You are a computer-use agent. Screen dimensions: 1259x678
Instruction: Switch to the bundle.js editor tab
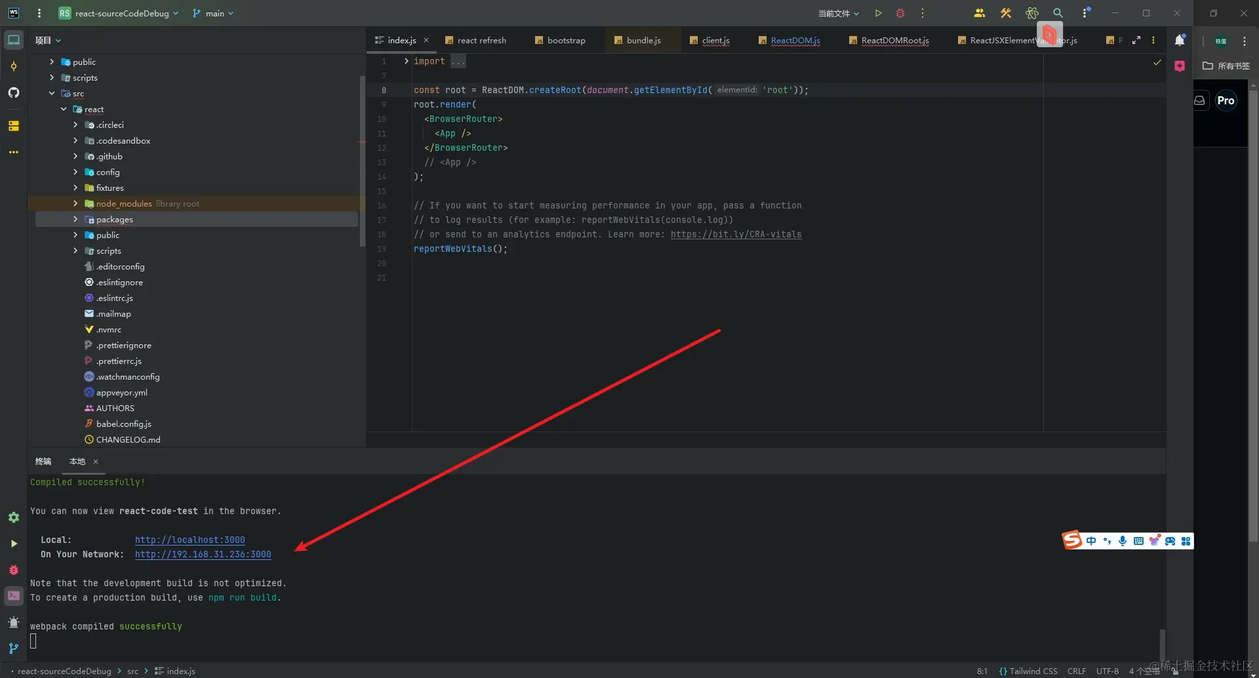pyautogui.click(x=638, y=40)
